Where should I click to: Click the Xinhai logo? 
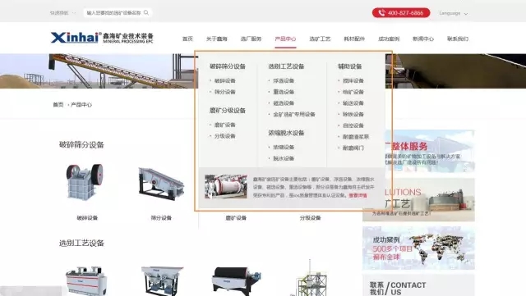(102, 38)
